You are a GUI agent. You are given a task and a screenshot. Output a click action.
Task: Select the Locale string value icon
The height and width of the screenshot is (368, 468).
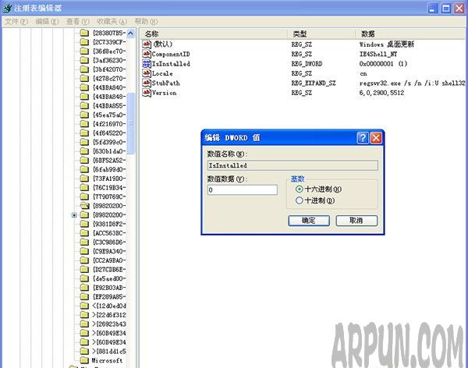(147, 73)
